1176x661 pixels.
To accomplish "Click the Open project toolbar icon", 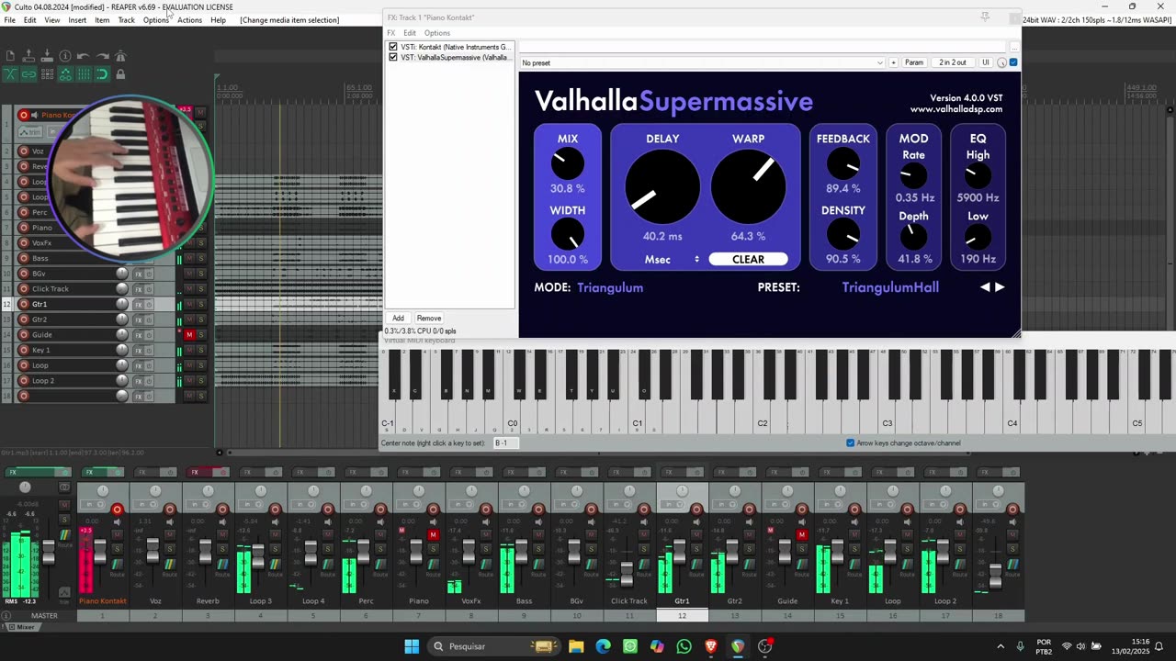I will [28, 55].
